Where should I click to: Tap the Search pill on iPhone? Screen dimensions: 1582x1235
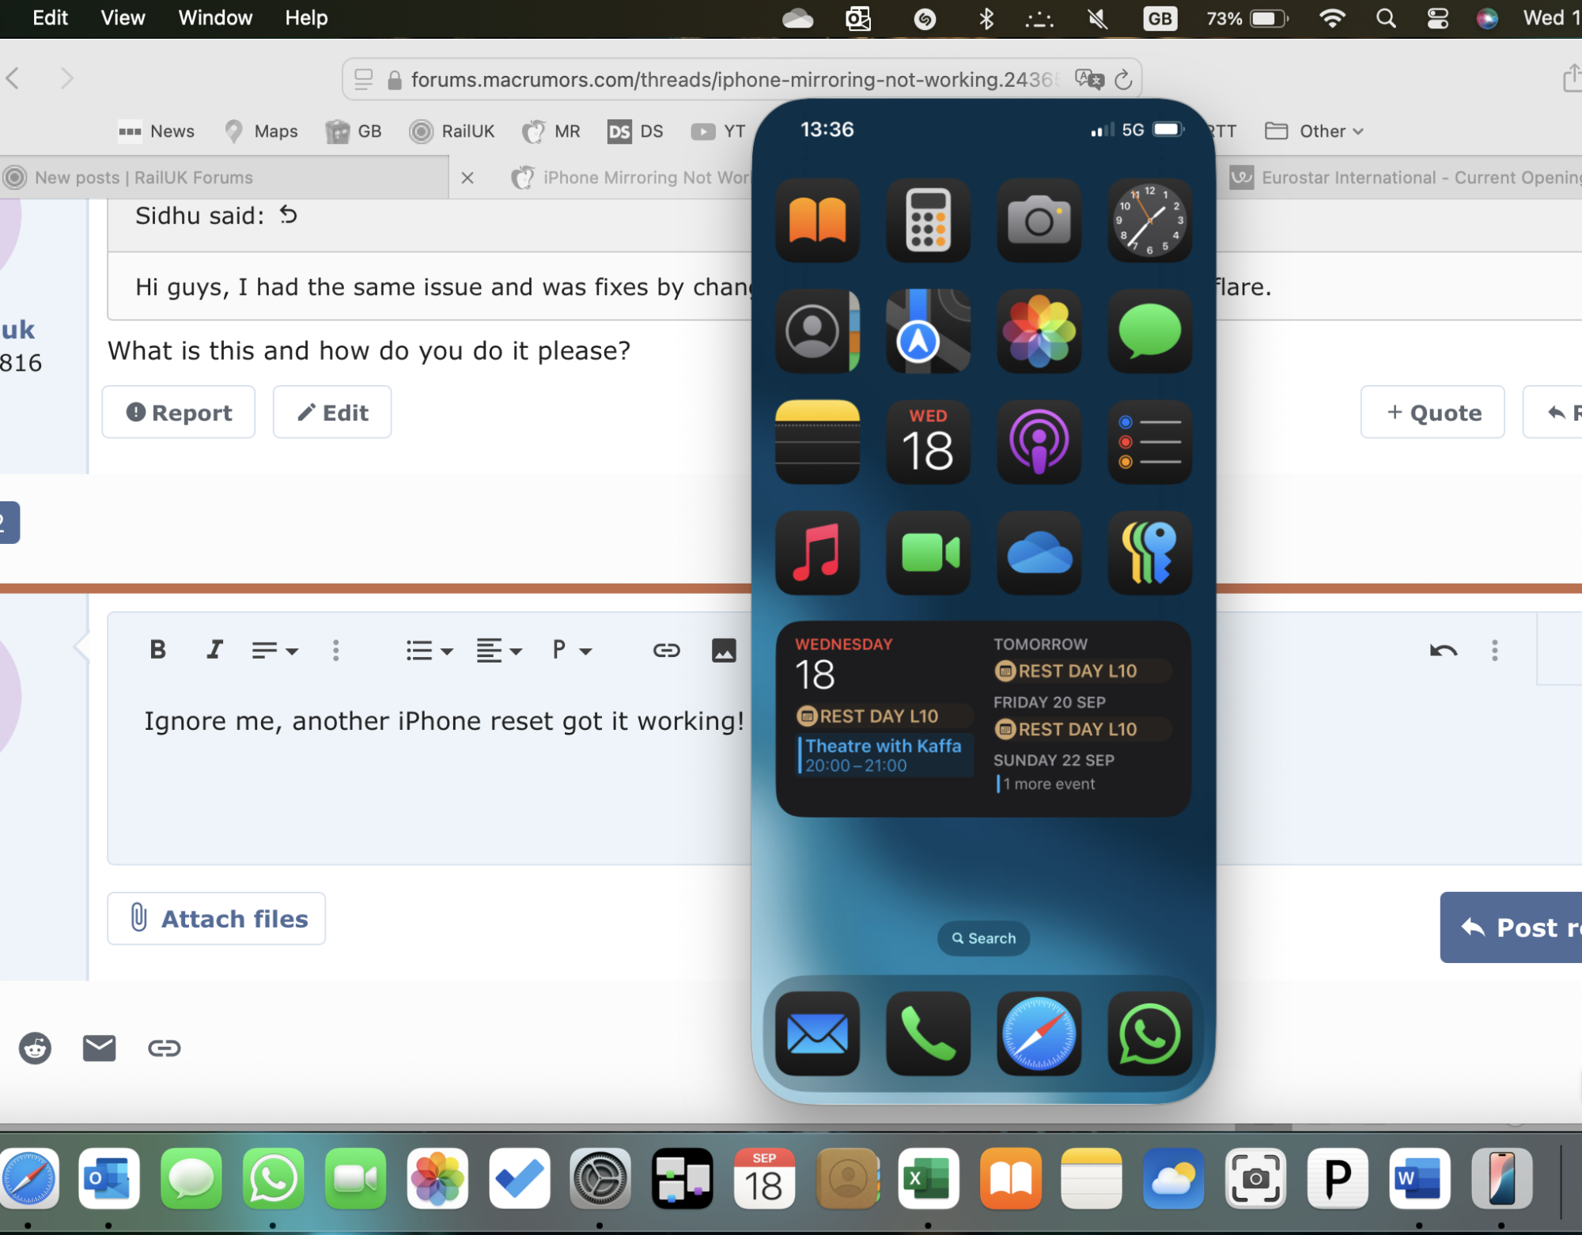(983, 938)
